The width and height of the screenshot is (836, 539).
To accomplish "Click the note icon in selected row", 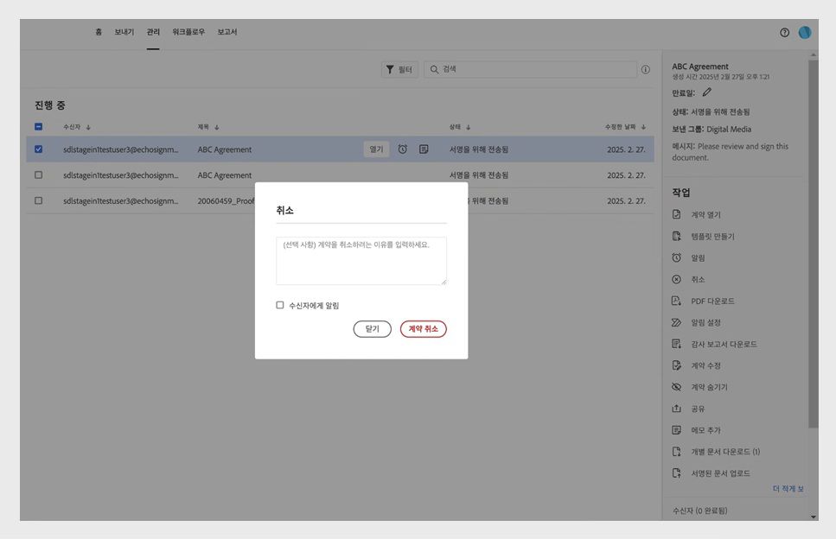I will 424,149.
